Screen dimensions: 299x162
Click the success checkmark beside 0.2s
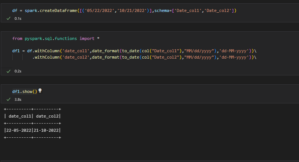(9, 71)
